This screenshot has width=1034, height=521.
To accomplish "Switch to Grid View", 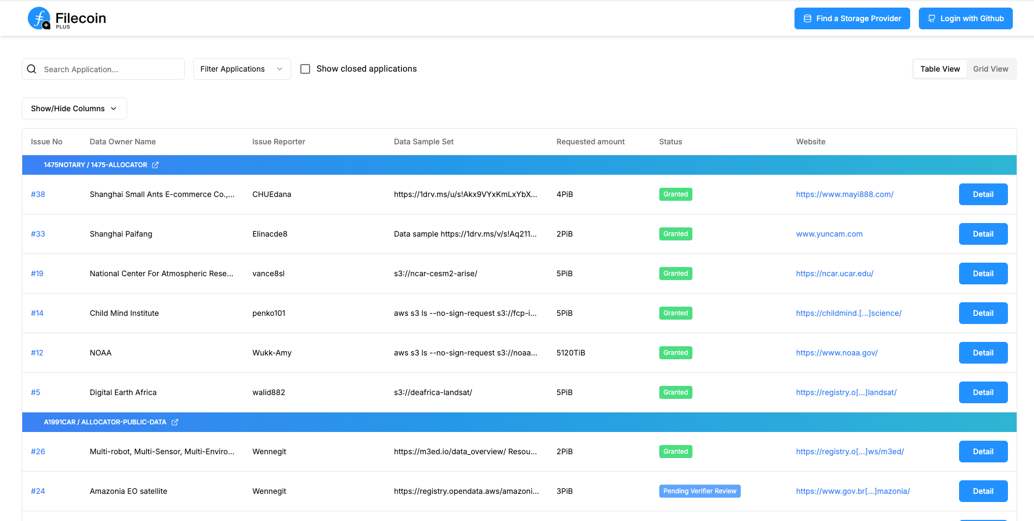I will 990,69.
